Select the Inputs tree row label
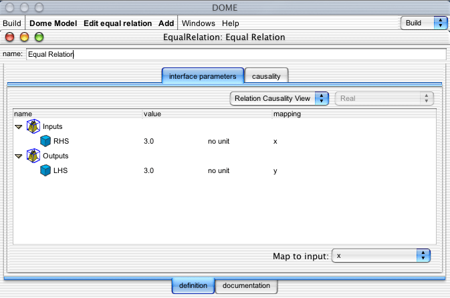 pos(53,126)
